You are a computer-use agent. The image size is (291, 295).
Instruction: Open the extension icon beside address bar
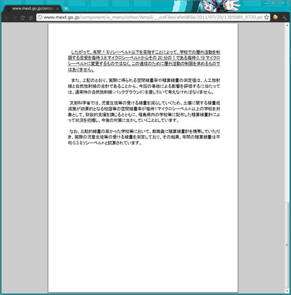tap(275, 17)
